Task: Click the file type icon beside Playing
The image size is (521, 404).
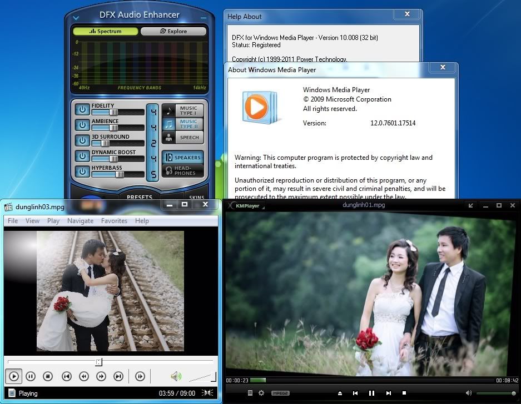Action: pyautogui.click(x=12, y=393)
